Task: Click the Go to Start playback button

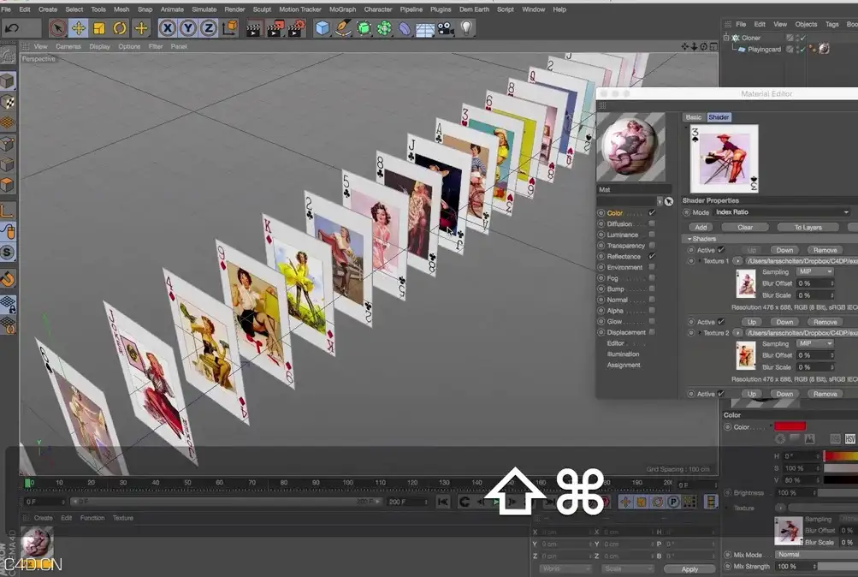Action: click(443, 502)
